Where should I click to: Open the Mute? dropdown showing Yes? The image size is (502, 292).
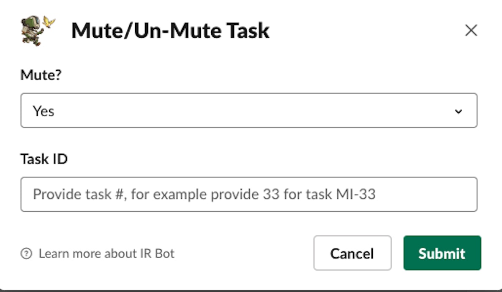[248, 110]
